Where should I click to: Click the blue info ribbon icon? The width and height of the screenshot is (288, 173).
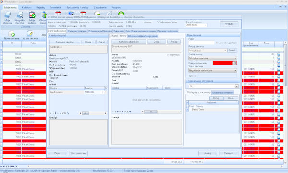pyautogui.click(x=71, y=13)
